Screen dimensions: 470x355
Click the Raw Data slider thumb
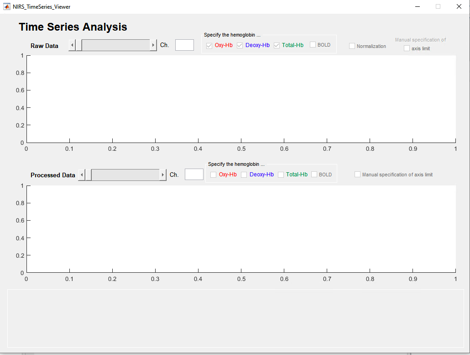pyautogui.click(x=78, y=45)
